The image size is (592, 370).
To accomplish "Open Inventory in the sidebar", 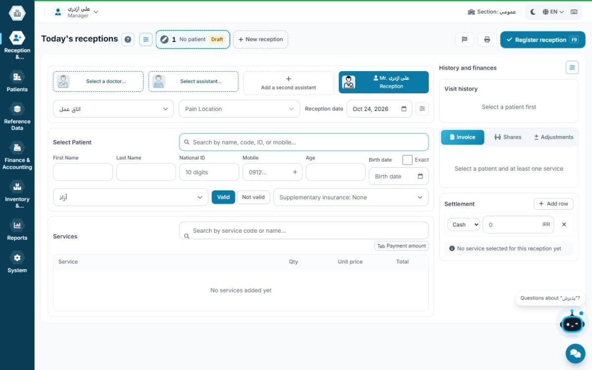I will pyautogui.click(x=17, y=194).
